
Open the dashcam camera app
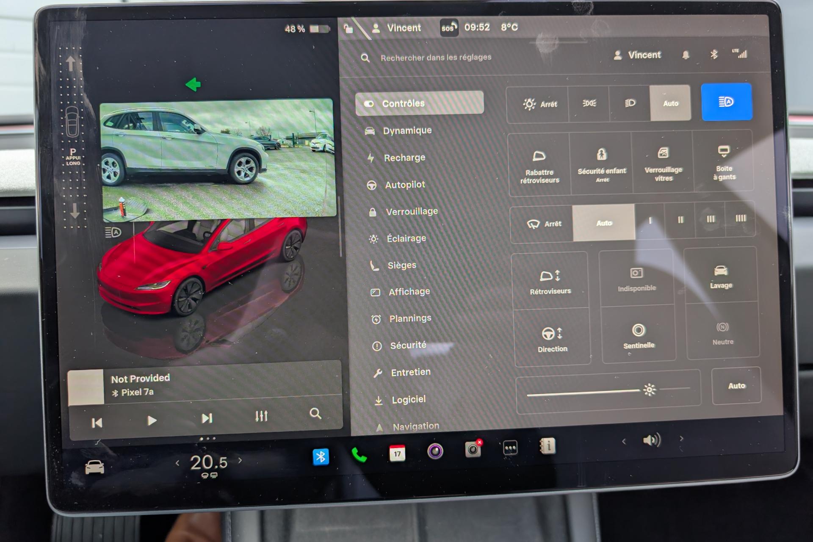pos(473,449)
